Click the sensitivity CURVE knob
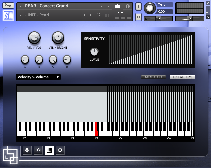211x168 pixels. coord(94,52)
